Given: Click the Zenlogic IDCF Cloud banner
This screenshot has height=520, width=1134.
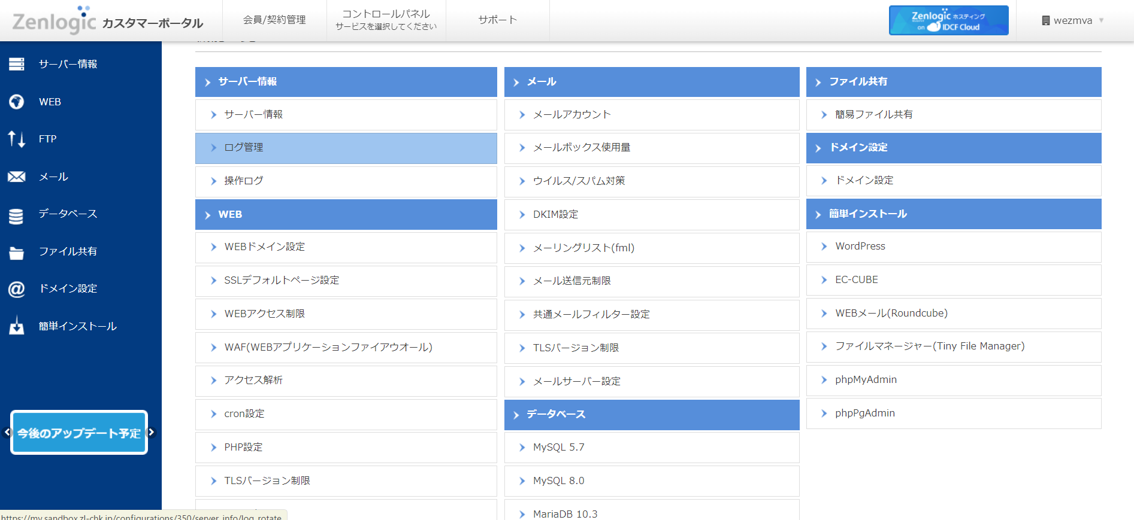Looking at the screenshot, I should click(x=948, y=20).
